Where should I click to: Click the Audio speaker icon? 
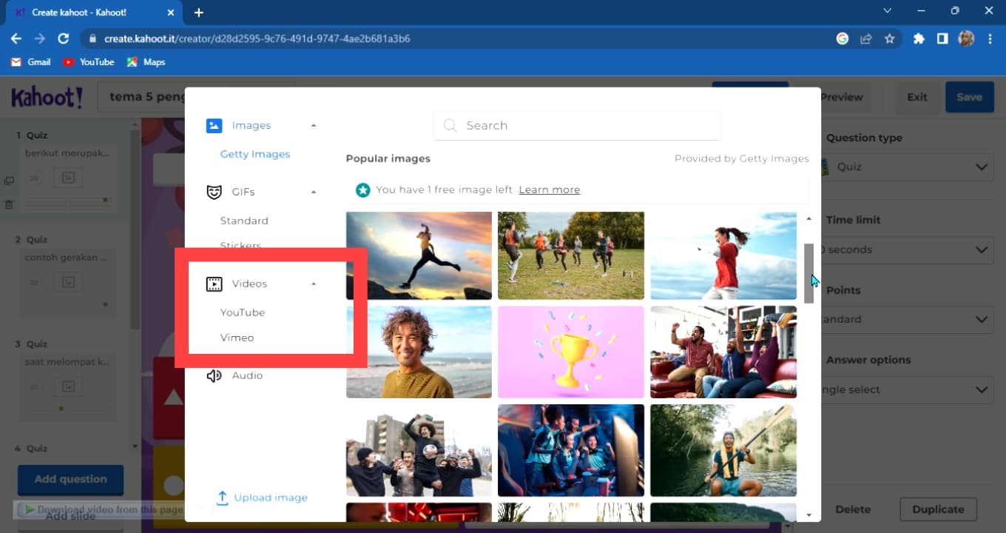pyautogui.click(x=214, y=375)
